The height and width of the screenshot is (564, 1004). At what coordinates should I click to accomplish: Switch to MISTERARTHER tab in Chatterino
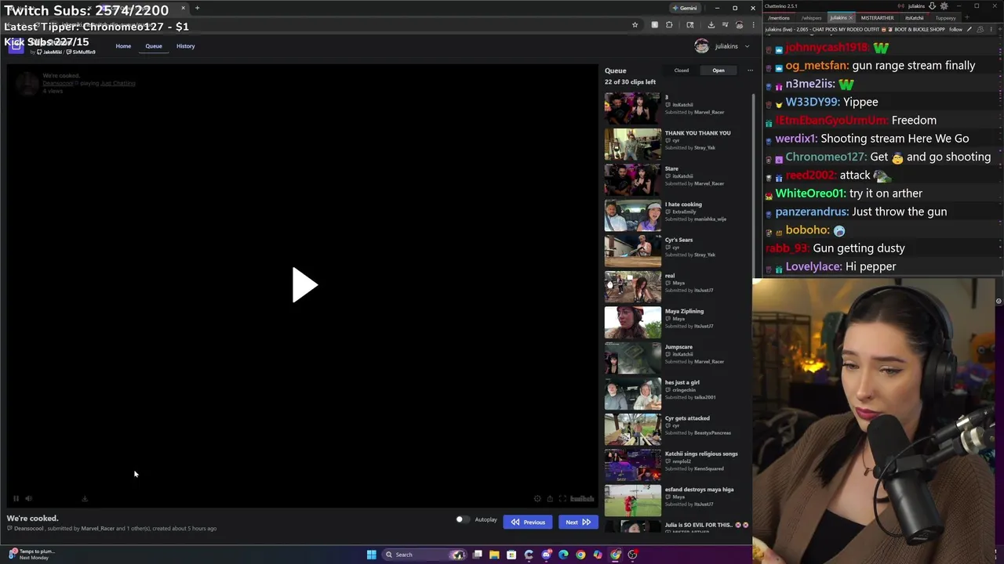[877, 17]
